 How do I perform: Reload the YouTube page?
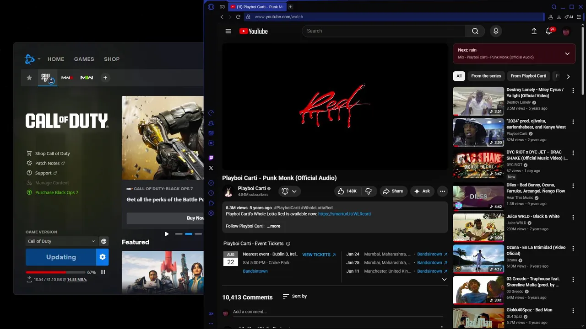tap(238, 17)
